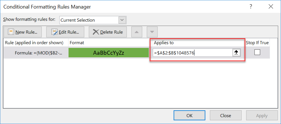Click the Edit Rule button
This screenshot has height=124, width=281.
point(65,32)
